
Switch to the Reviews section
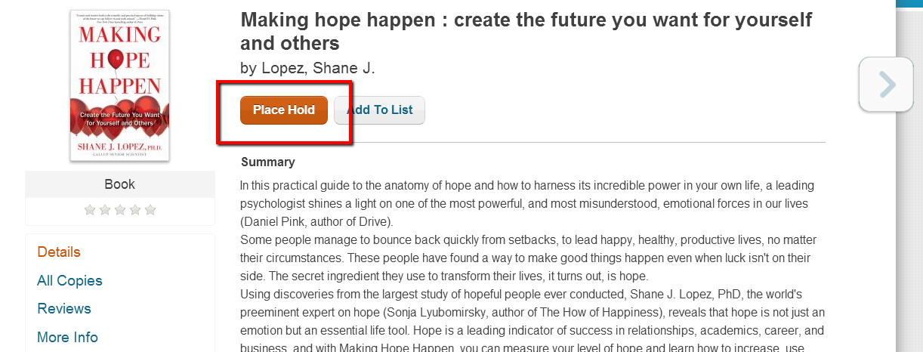pyautogui.click(x=64, y=309)
